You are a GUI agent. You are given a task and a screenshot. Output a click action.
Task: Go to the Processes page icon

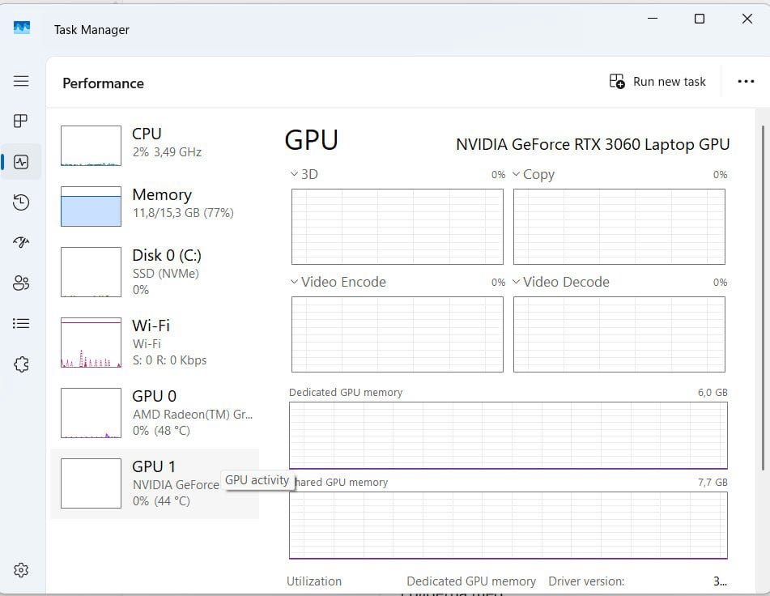tap(21, 121)
